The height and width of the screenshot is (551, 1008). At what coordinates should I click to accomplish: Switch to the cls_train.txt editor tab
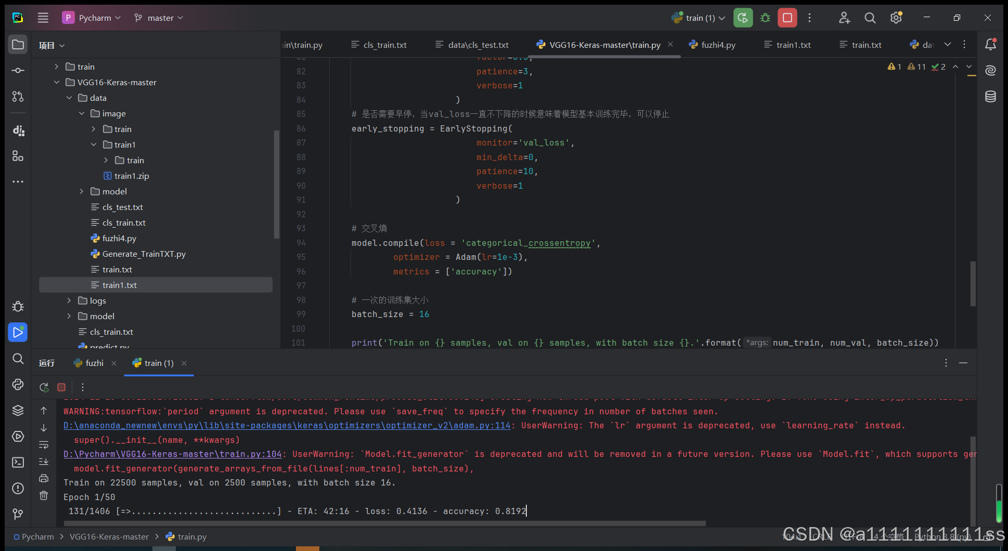(379, 45)
